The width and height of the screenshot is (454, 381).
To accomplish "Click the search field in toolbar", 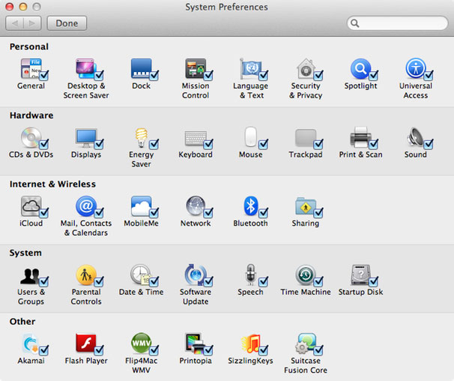I will click(x=398, y=23).
